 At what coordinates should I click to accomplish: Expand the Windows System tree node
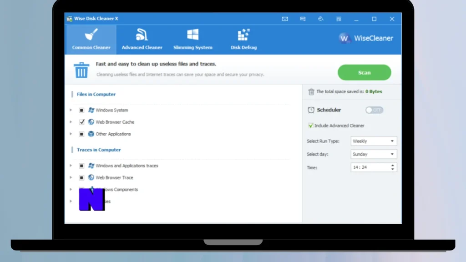coord(71,110)
